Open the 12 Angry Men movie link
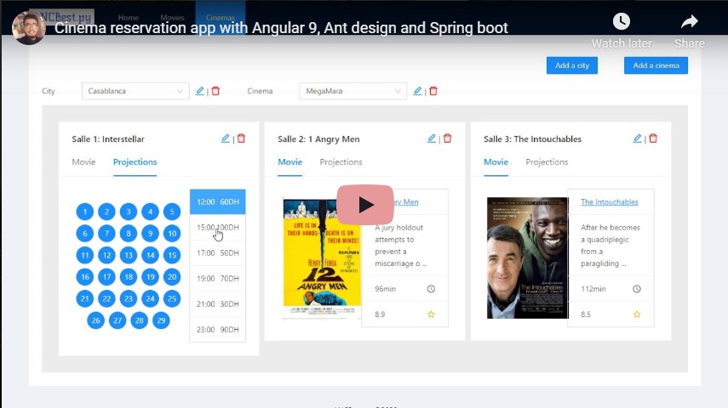The image size is (728, 408). pos(407,202)
